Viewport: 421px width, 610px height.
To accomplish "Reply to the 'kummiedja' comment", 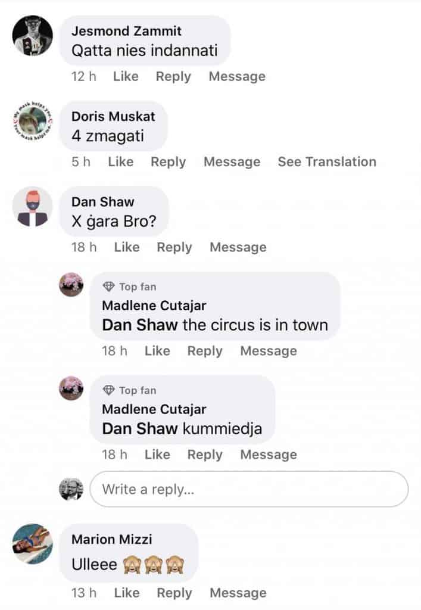I will [x=205, y=455].
